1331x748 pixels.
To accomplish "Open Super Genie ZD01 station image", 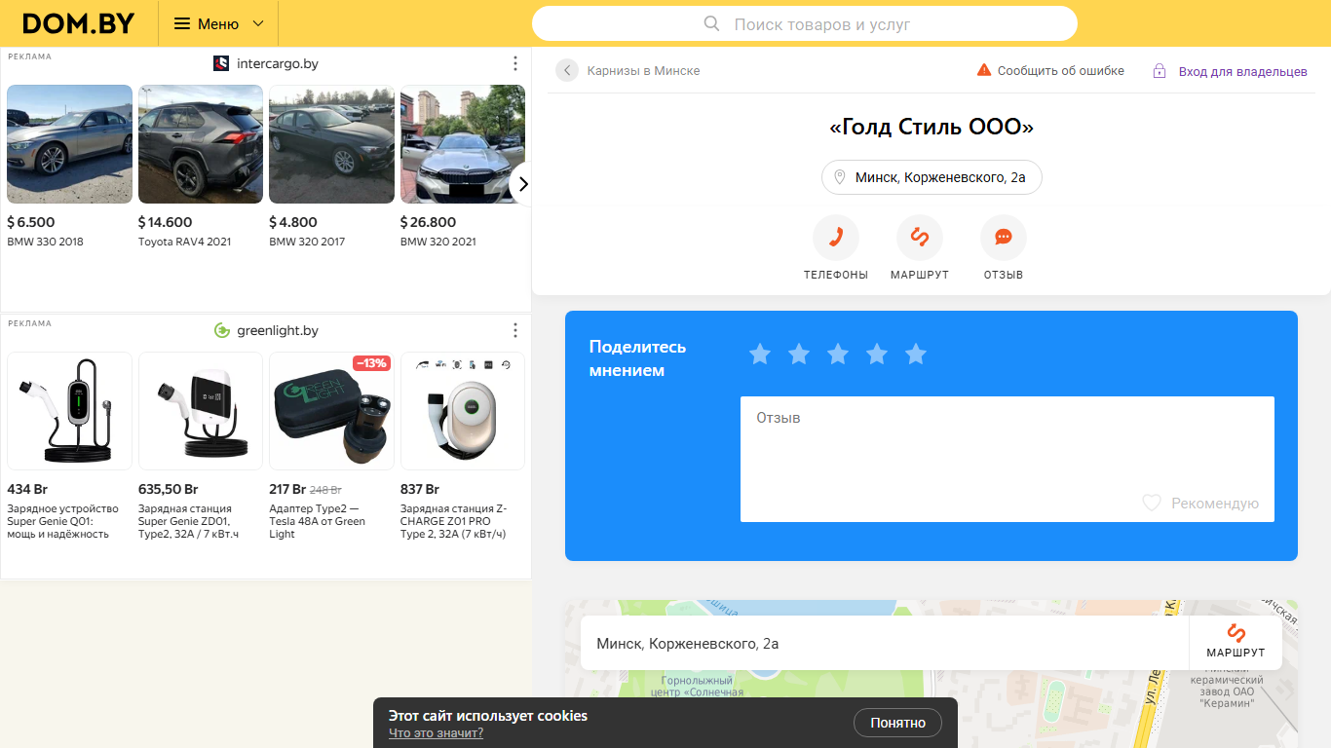I will pyautogui.click(x=201, y=411).
